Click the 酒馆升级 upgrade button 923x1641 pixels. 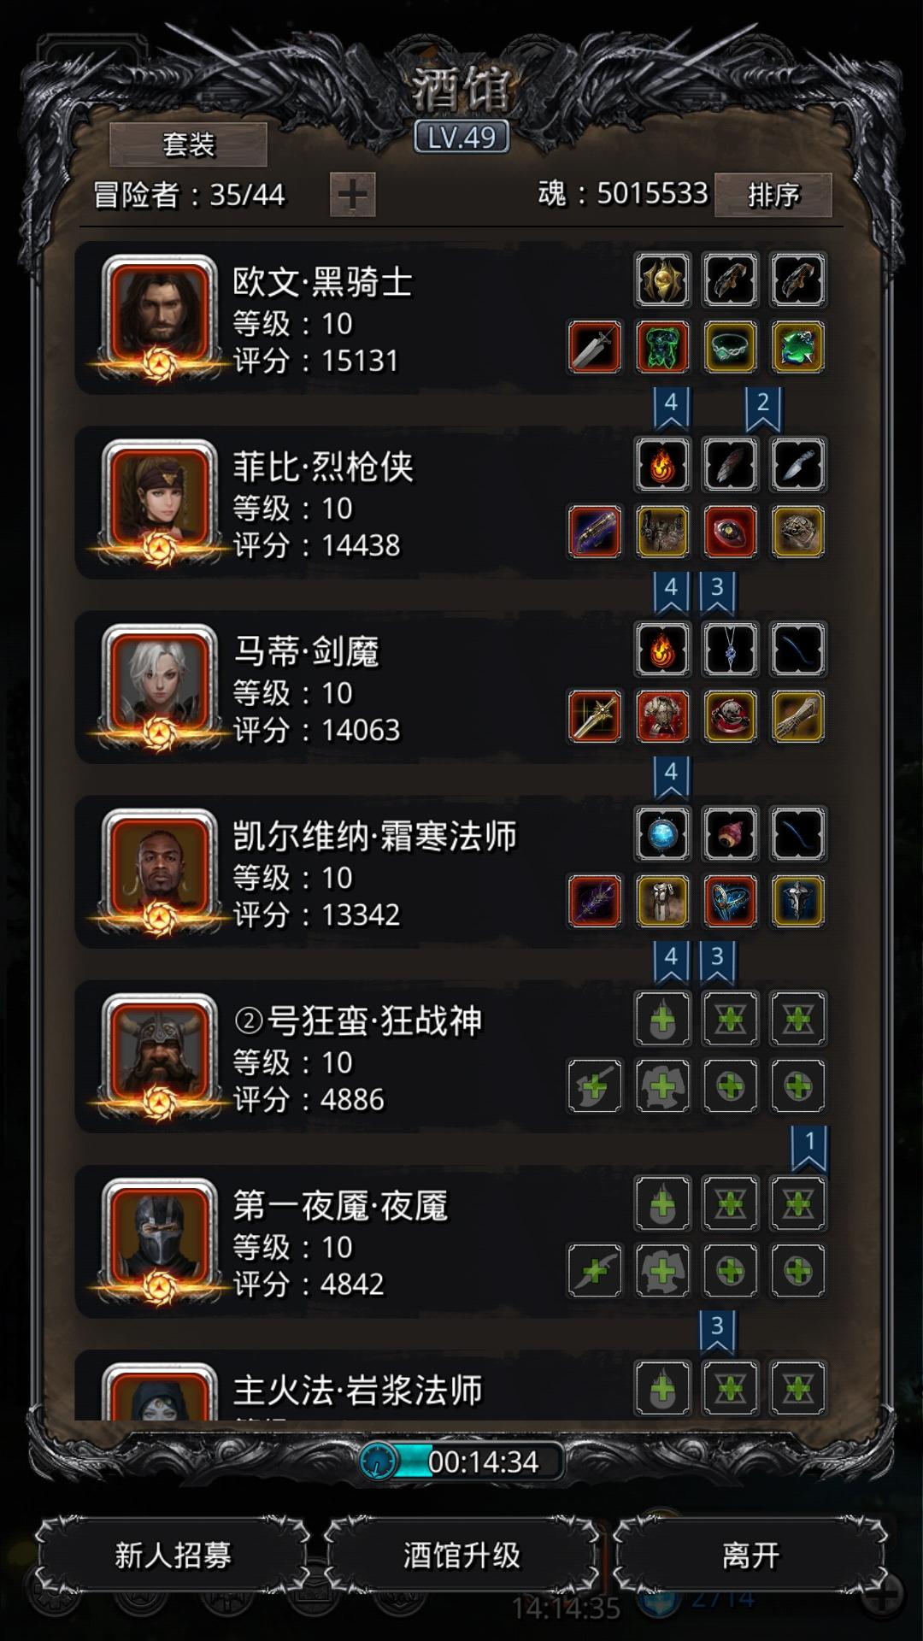pos(461,1555)
